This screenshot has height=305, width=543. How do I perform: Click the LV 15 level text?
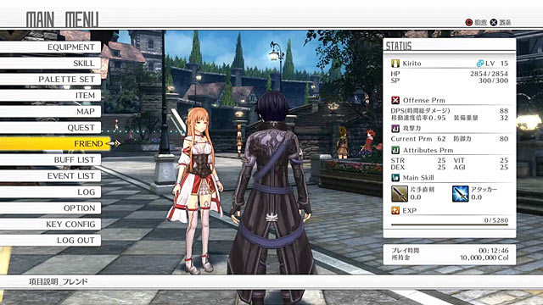(496, 64)
